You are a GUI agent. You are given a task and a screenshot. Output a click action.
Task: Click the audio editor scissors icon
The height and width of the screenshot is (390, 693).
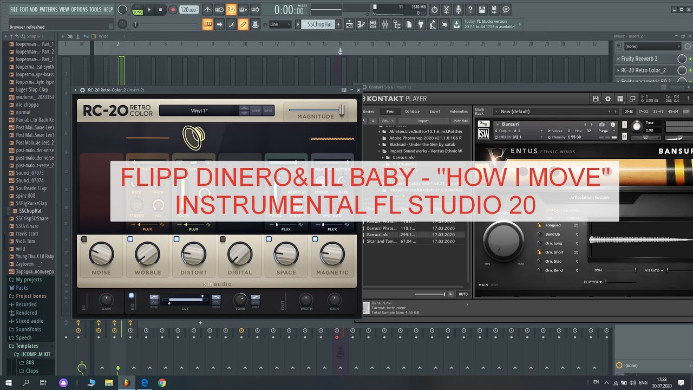[x=446, y=10]
